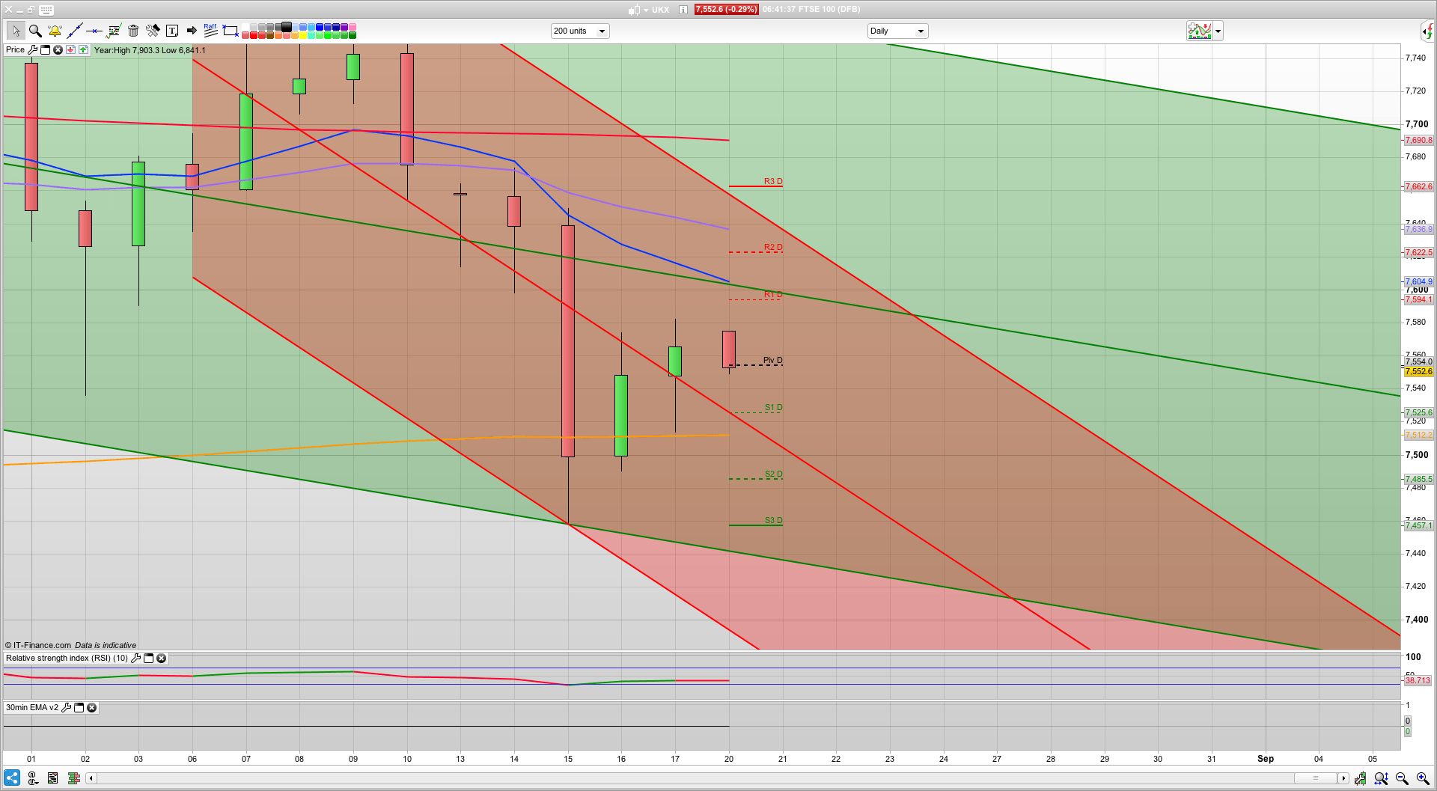Viewport: 1437px width, 791px height.
Task: Click the 7,552.6 (-0.29%) price badge
Action: click(x=726, y=10)
